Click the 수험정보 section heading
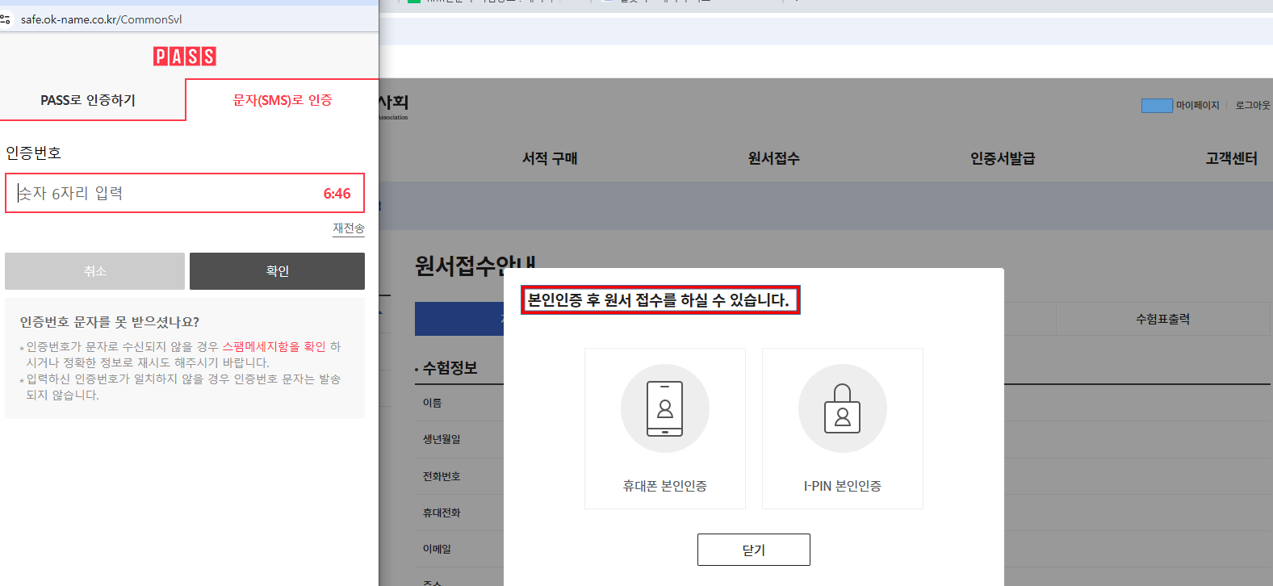The height and width of the screenshot is (586, 1273). pos(450,368)
